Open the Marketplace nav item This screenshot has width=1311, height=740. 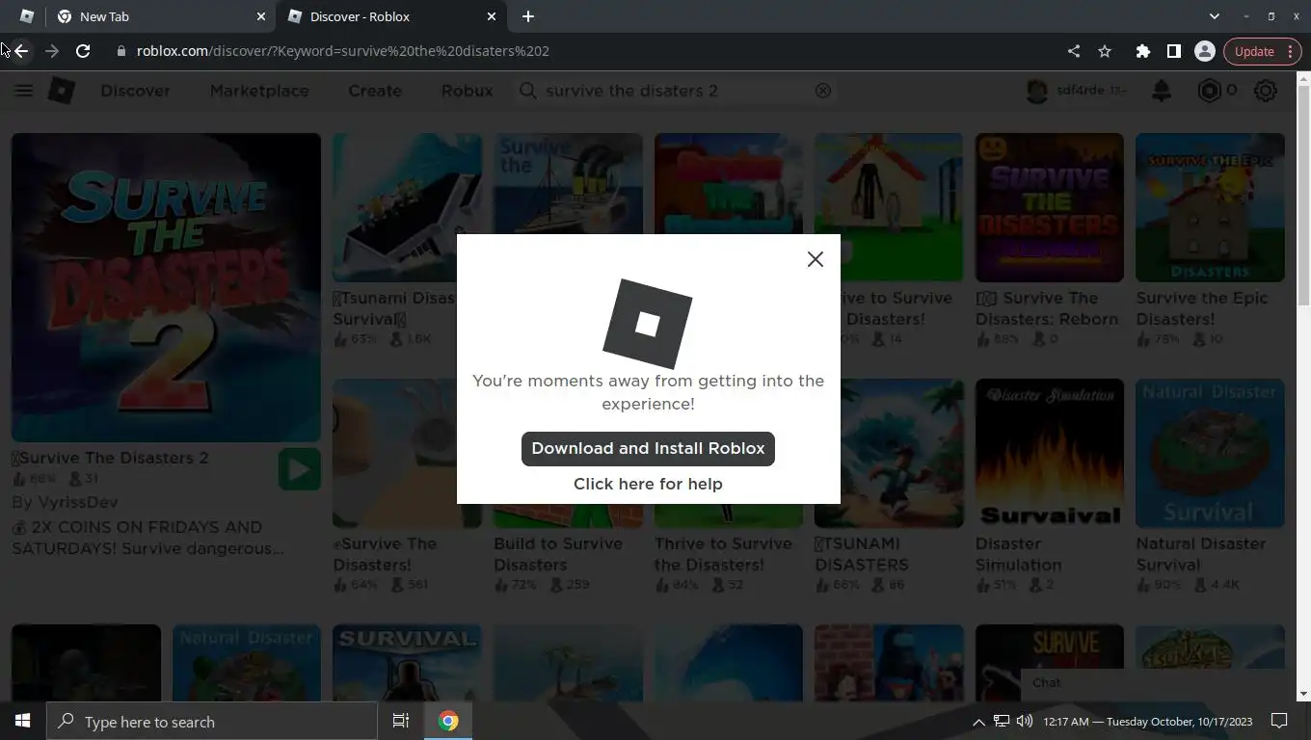click(259, 91)
